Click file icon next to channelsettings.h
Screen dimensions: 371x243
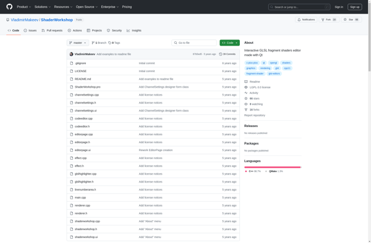pyautogui.click(x=72, y=102)
